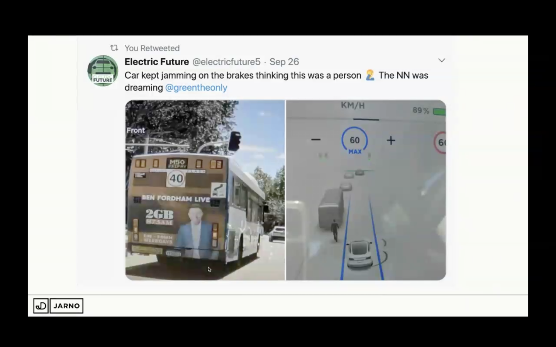
Task: Click the facepalm emoji in tweet
Action: [370, 75]
